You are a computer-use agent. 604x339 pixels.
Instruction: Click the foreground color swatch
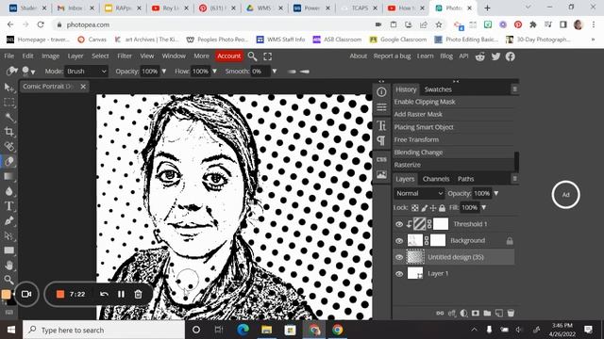tap(6, 294)
